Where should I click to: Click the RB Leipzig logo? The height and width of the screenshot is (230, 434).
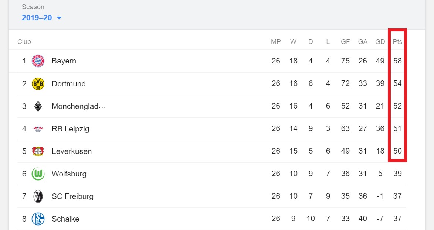coord(38,128)
